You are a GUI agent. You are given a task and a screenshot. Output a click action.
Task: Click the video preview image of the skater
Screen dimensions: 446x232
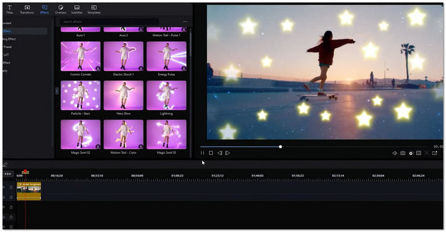tap(325, 72)
